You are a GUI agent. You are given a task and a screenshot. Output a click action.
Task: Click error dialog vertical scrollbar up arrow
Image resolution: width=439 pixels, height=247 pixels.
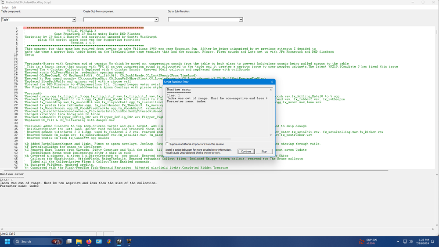(271, 90)
